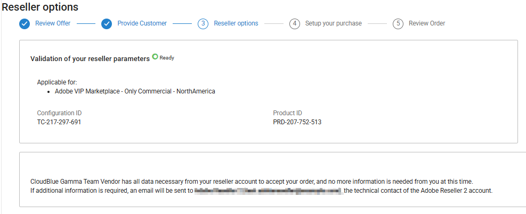The height and width of the screenshot is (214, 526).
Task: Click the Ready status text
Action: (x=167, y=58)
